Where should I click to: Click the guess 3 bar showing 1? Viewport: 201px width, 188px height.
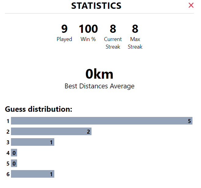33,142
